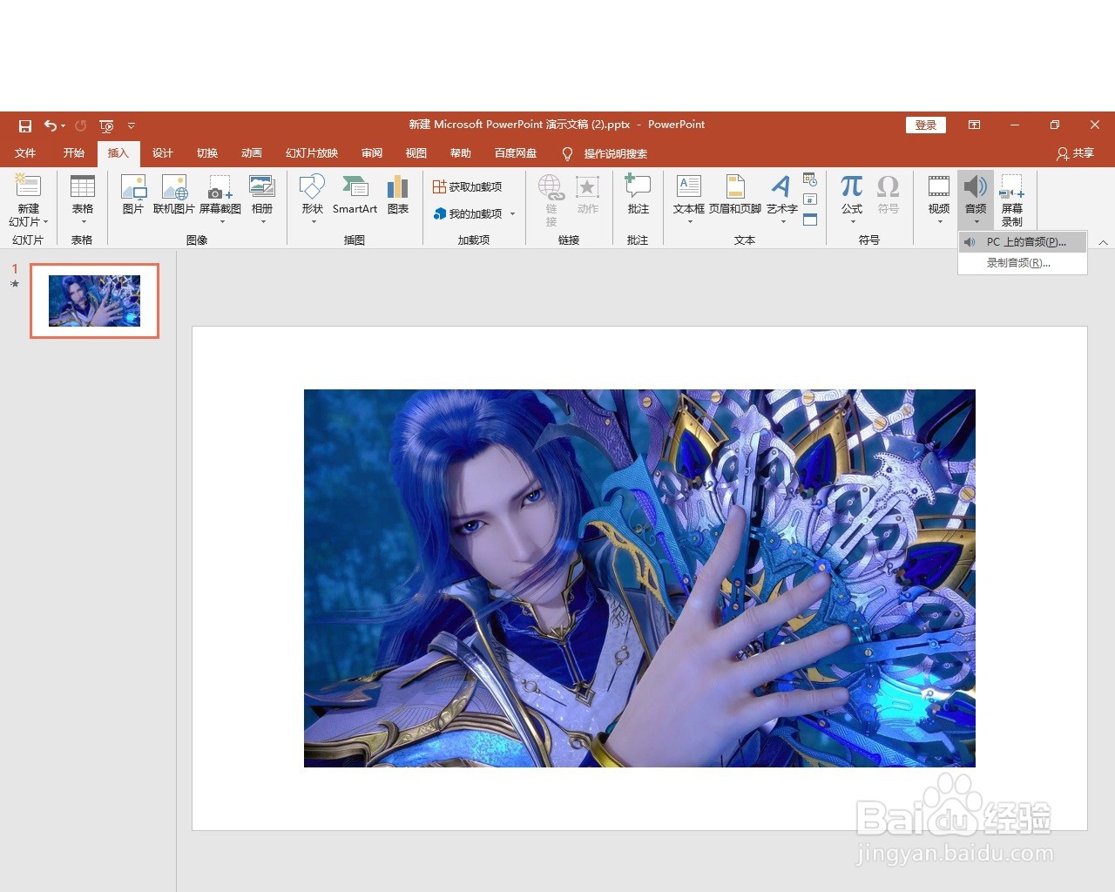The height and width of the screenshot is (892, 1115).
Task: Add a comment using 批注
Action: [638, 194]
